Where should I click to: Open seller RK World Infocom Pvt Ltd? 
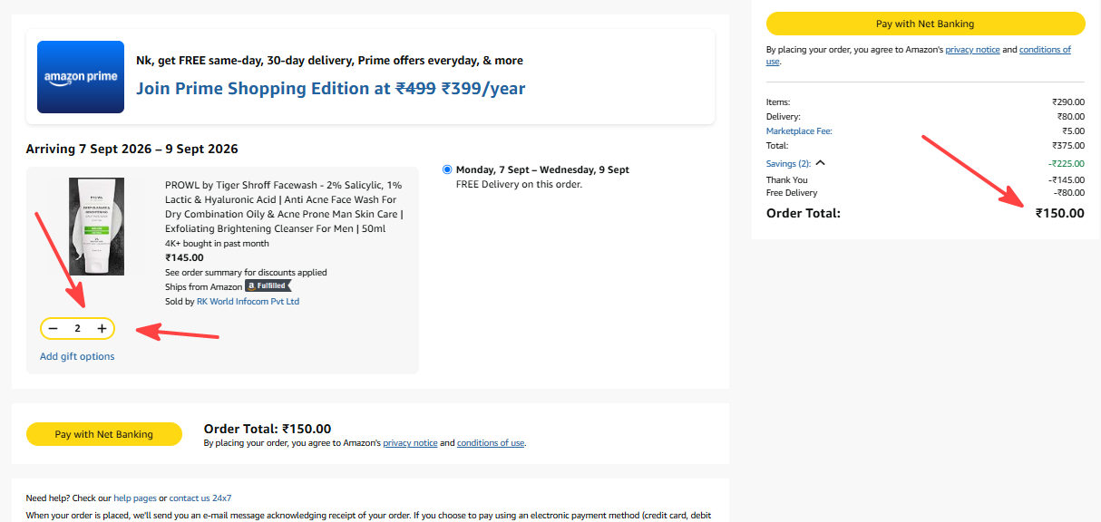tap(248, 301)
